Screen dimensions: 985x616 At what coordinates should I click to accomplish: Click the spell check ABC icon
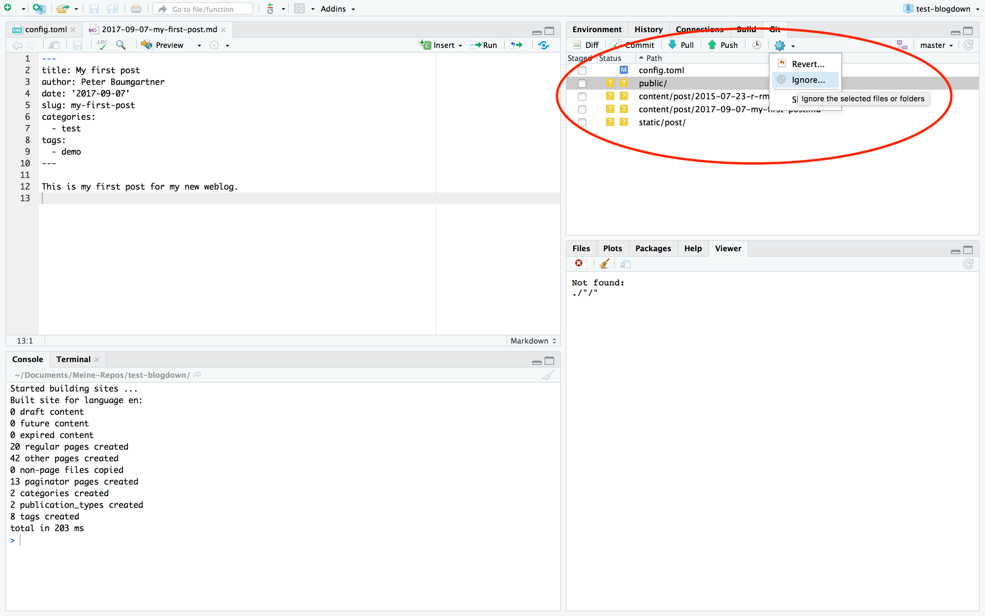(x=102, y=45)
